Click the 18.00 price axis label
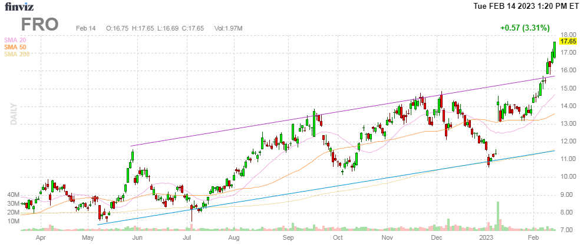 pyautogui.click(x=568, y=35)
